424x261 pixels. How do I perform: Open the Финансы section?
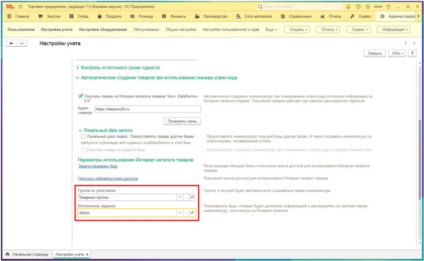(174, 16)
